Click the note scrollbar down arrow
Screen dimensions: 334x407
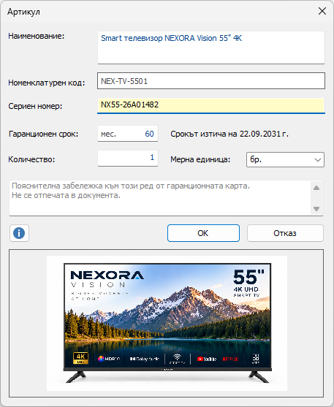tap(316, 209)
